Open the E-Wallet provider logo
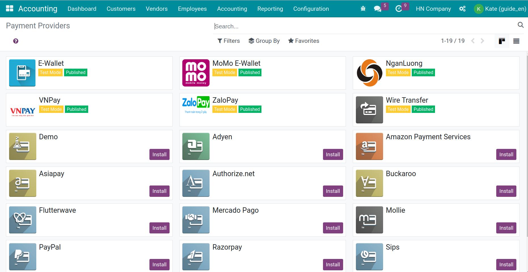 (22, 73)
